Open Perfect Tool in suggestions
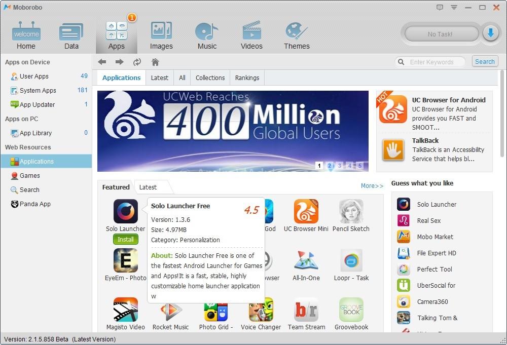The image size is (507, 345). pos(434,269)
